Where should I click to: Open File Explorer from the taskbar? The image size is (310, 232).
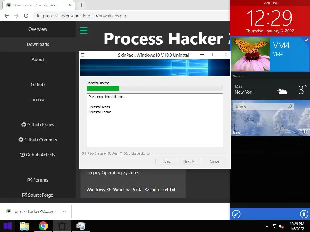pos(25,226)
